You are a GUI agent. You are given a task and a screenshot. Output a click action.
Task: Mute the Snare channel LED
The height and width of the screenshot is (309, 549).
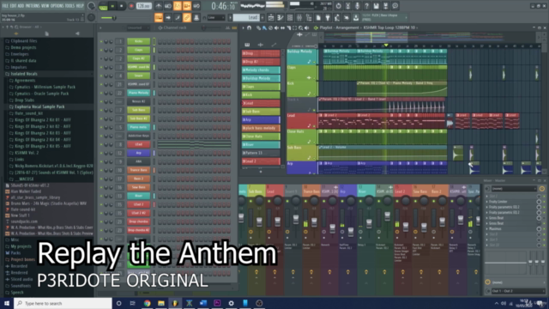[101, 76]
